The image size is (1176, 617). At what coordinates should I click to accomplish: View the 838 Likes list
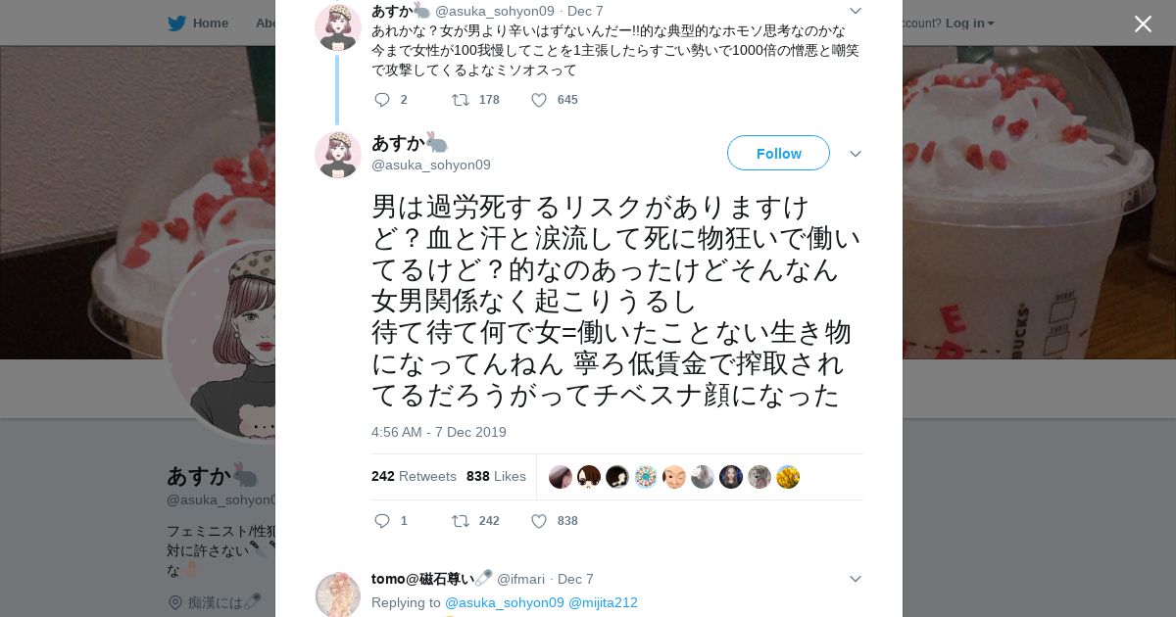[496, 476]
